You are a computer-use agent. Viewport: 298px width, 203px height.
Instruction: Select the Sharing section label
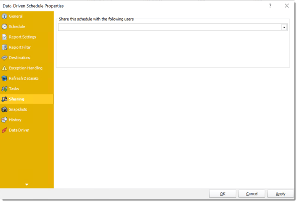pyautogui.click(x=16, y=99)
